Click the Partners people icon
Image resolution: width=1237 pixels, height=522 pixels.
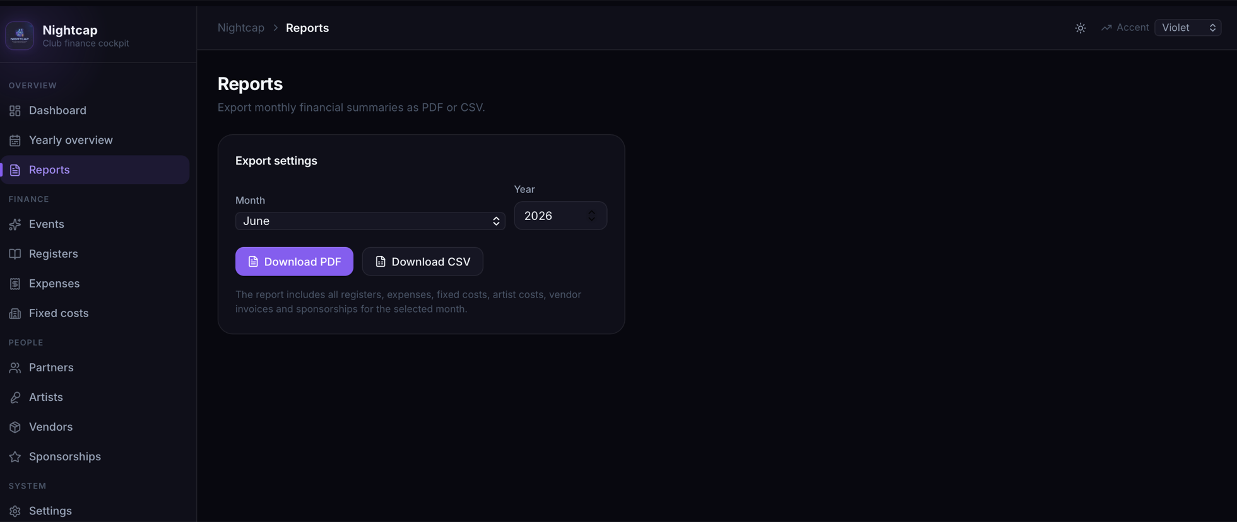(x=15, y=367)
